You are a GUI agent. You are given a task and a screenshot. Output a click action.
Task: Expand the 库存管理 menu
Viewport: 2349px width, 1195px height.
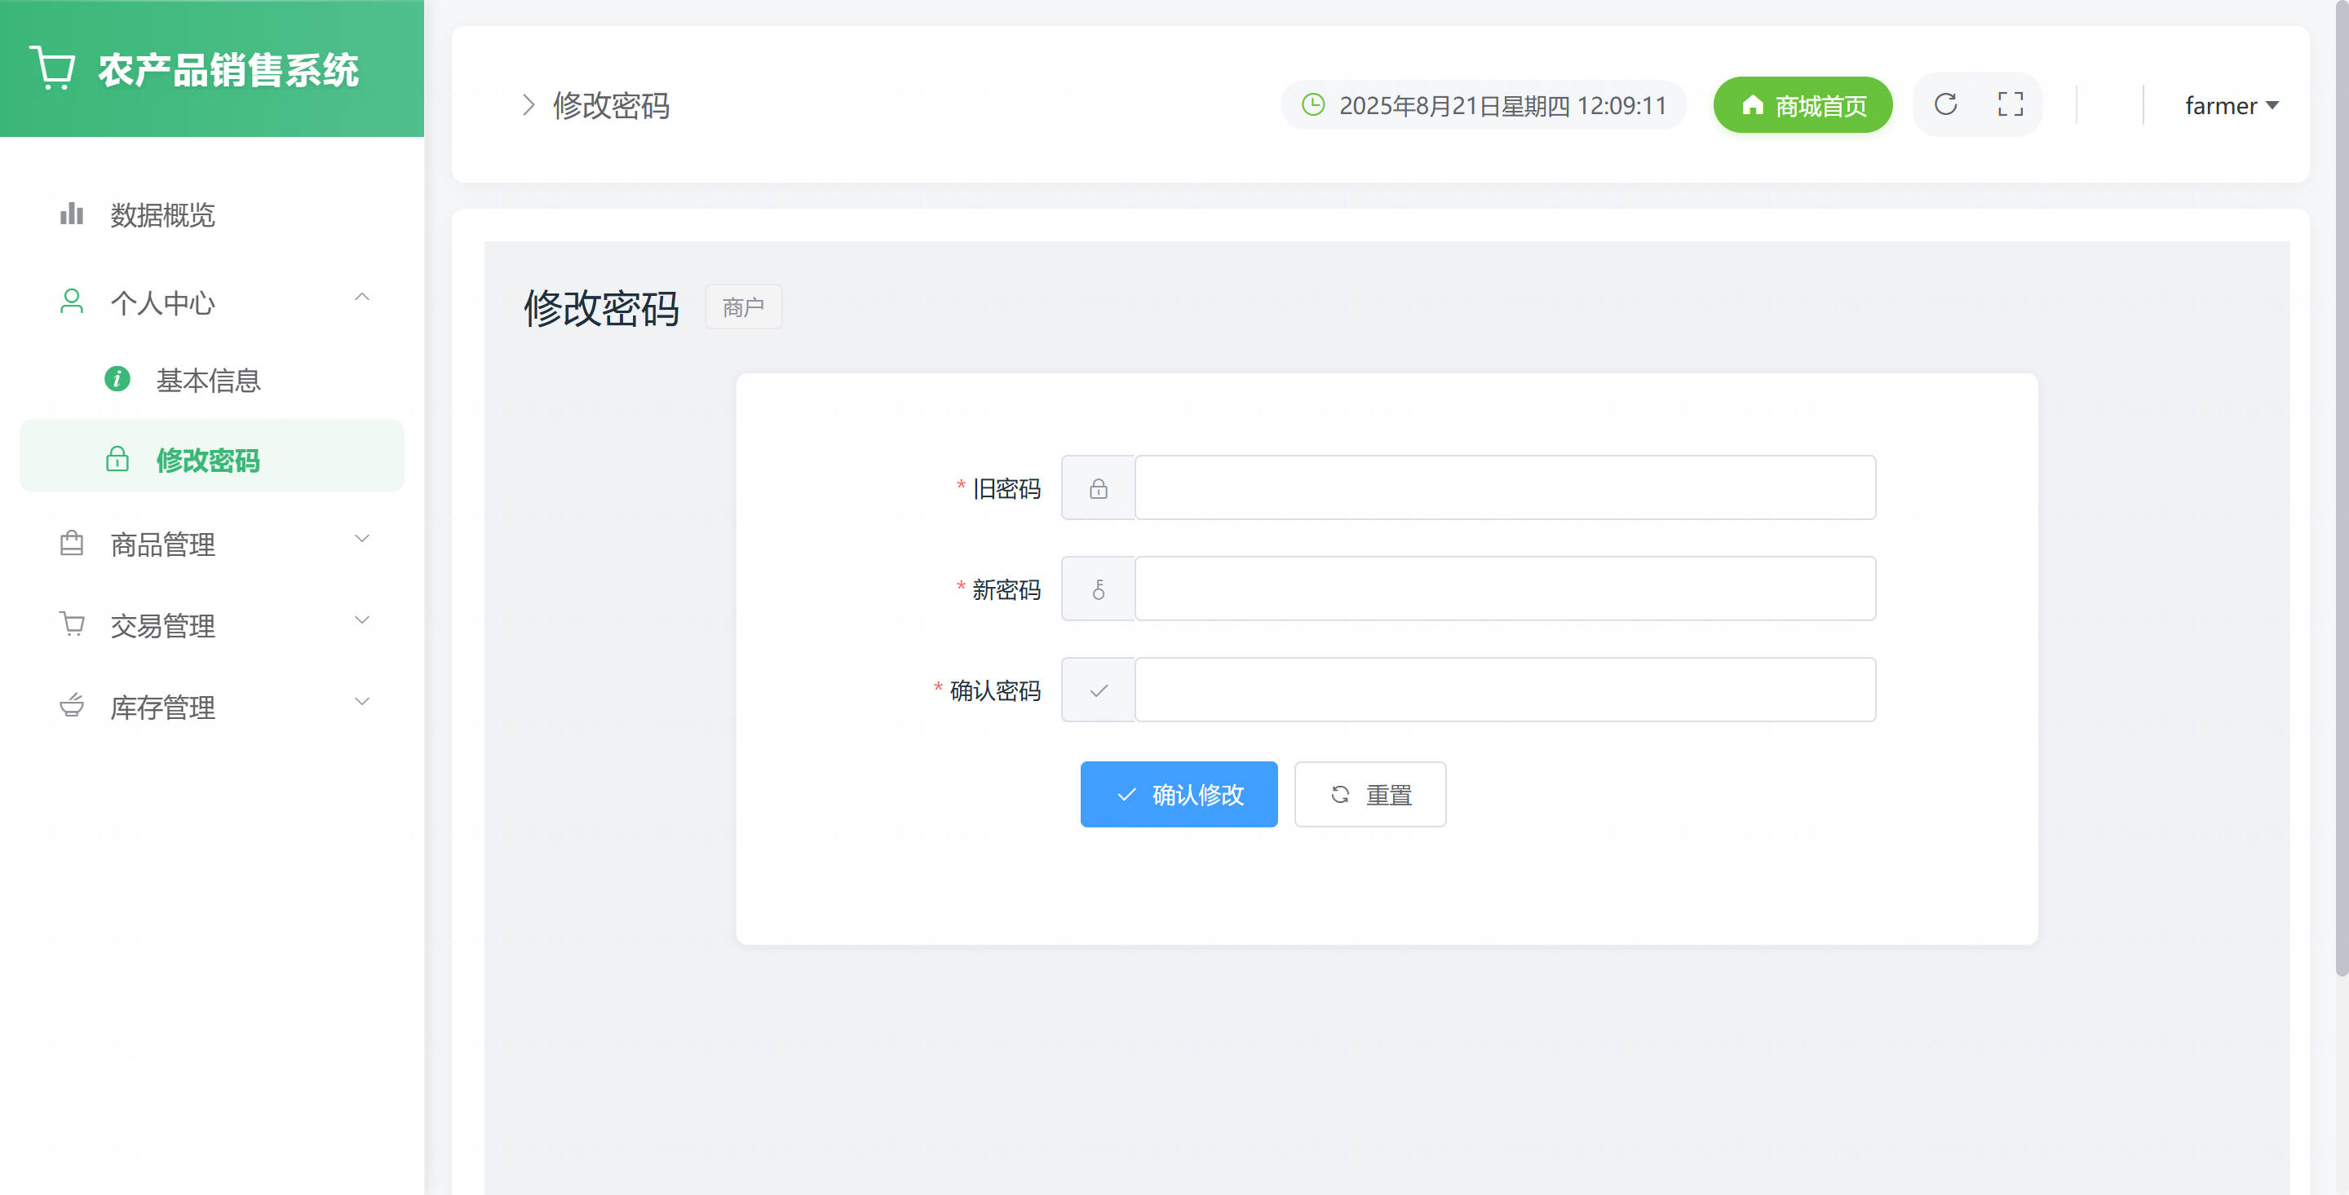[x=211, y=707]
